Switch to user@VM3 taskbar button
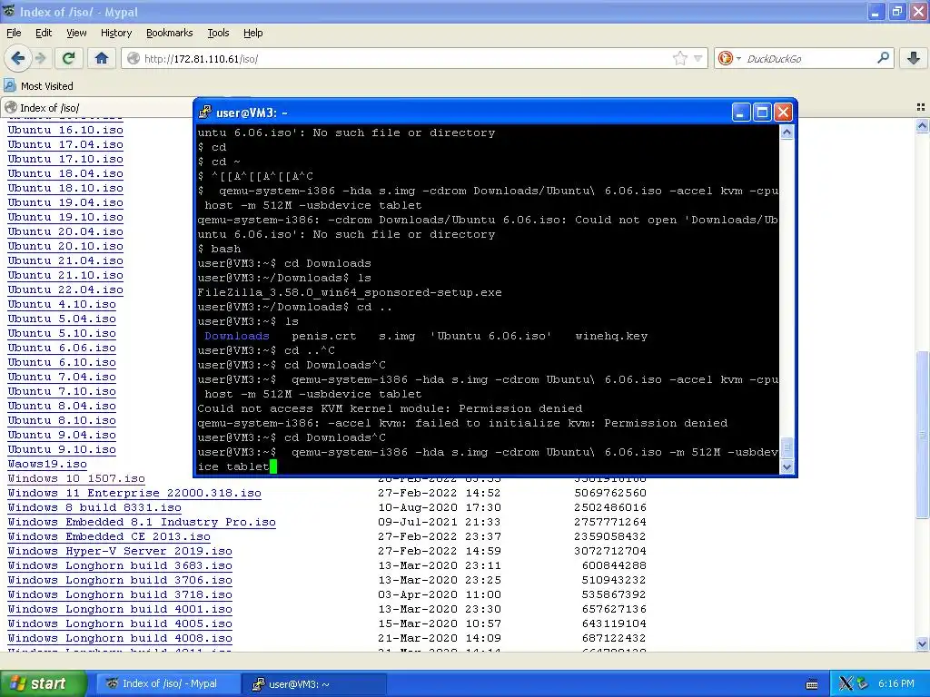Image resolution: width=930 pixels, height=697 pixels. (314, 683)
